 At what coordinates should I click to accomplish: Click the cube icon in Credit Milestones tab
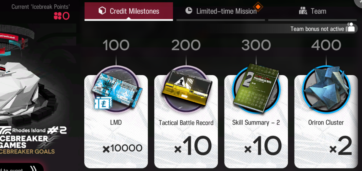pyautogui.click(x=102, y=11)
